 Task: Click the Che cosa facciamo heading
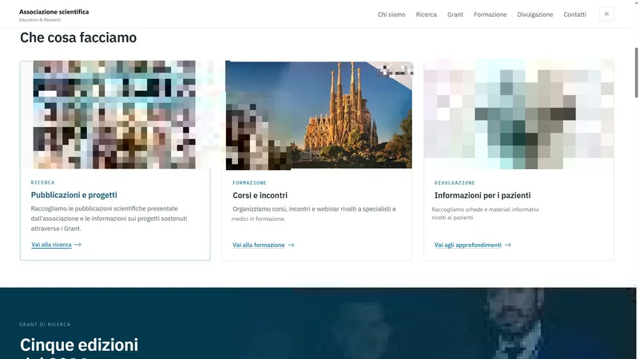click(x=78, y=37)
